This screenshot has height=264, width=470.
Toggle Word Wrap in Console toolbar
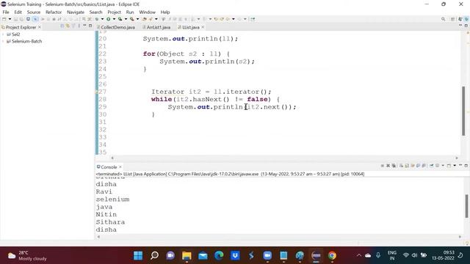(413, 166)
